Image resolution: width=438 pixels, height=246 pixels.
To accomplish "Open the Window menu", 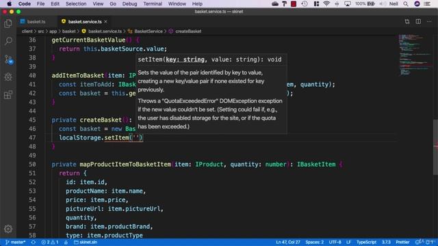I will tap(177, 3).
